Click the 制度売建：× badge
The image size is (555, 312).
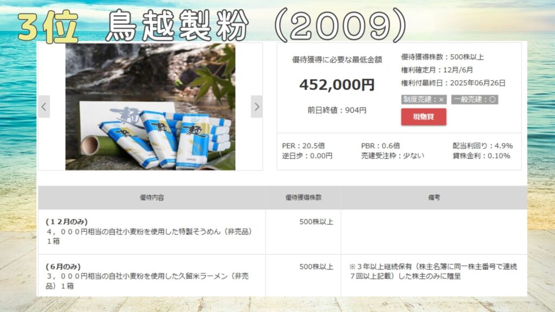(424, 100)
